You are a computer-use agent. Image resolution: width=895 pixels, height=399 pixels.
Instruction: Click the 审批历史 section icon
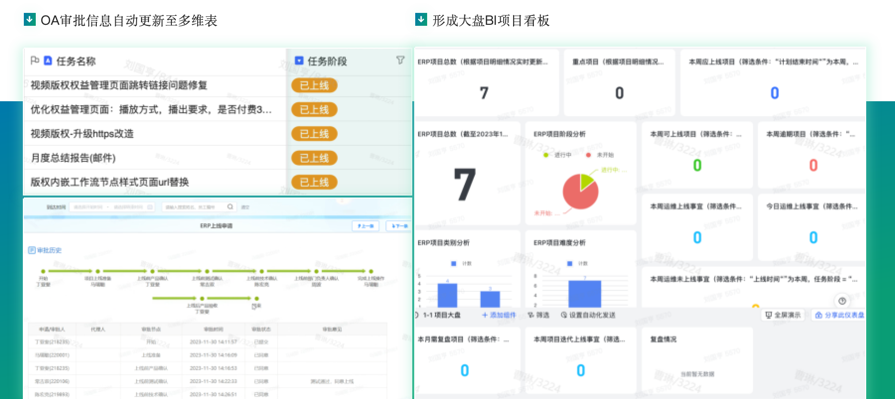tap(32, 250)
